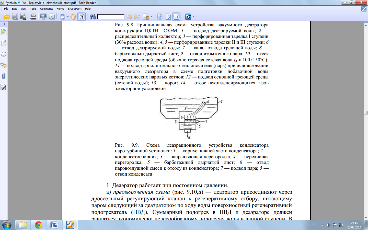368x230 pixels.
Task: Click the find text input field
Action: tap(111, 17)
